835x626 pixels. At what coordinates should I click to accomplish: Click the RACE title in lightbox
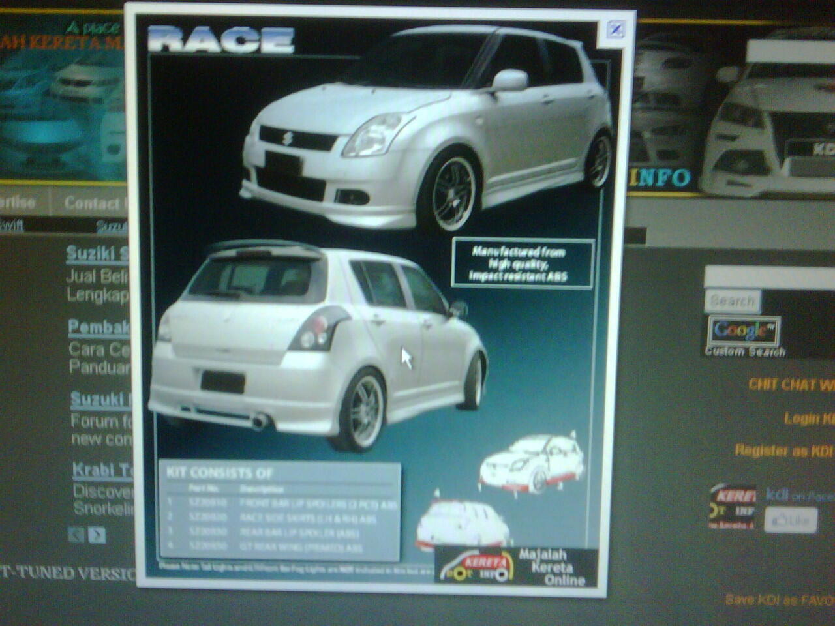click(220, 40)
